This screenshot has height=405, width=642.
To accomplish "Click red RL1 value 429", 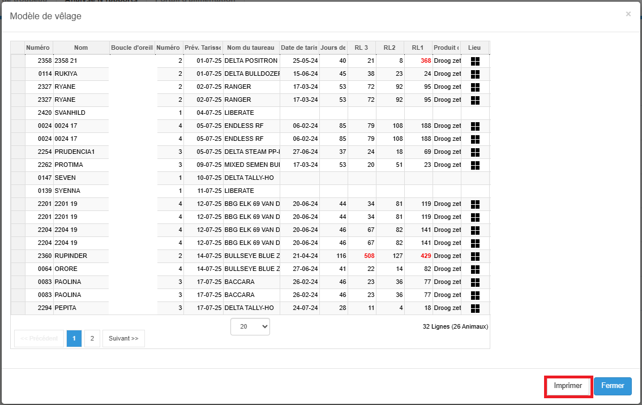I will pos(426,256).
